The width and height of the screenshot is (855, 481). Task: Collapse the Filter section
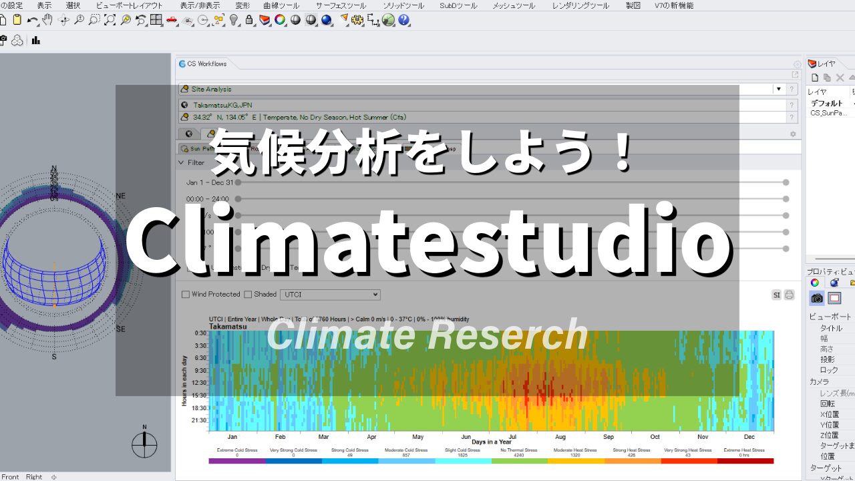point(181,162)
